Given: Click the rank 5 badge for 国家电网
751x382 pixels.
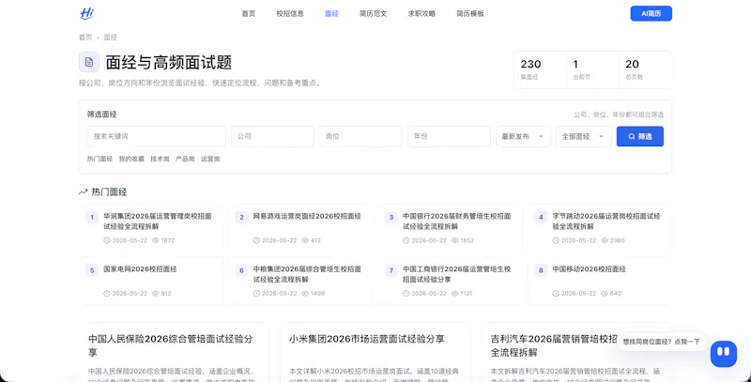Looking at the screenshot, I should 91,270.
